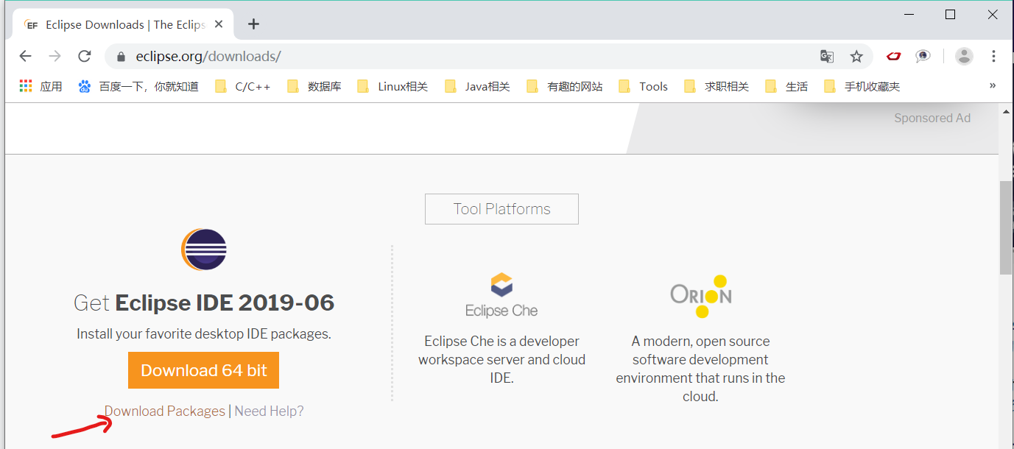Open the Linux相关 bookmark folder
Viewport: 1014px width, 449px height.
(392, 86)
